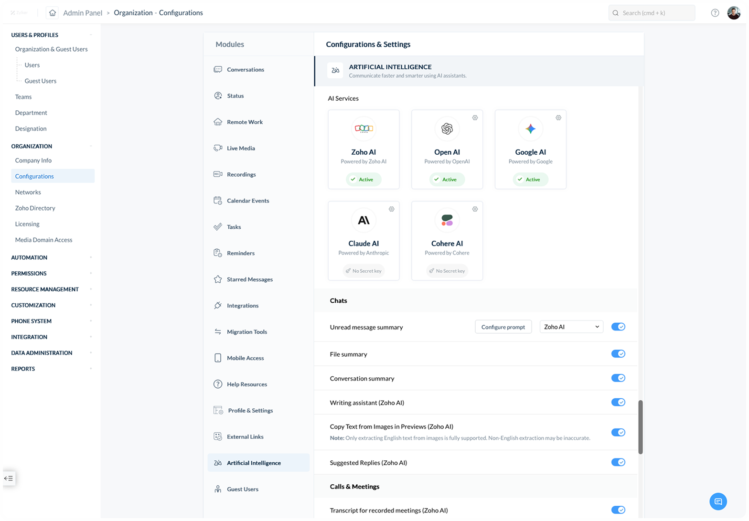Expand the Automation sidebar section

(x=91, y=257)
